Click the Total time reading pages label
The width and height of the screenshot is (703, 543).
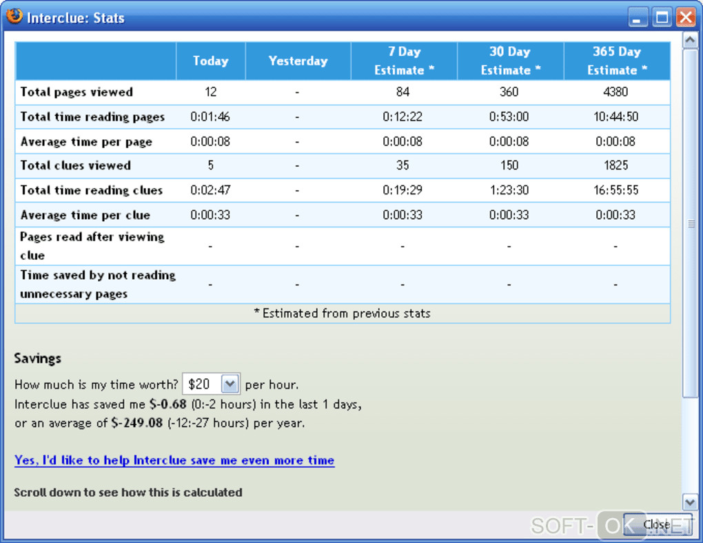[x=92, y=117]
